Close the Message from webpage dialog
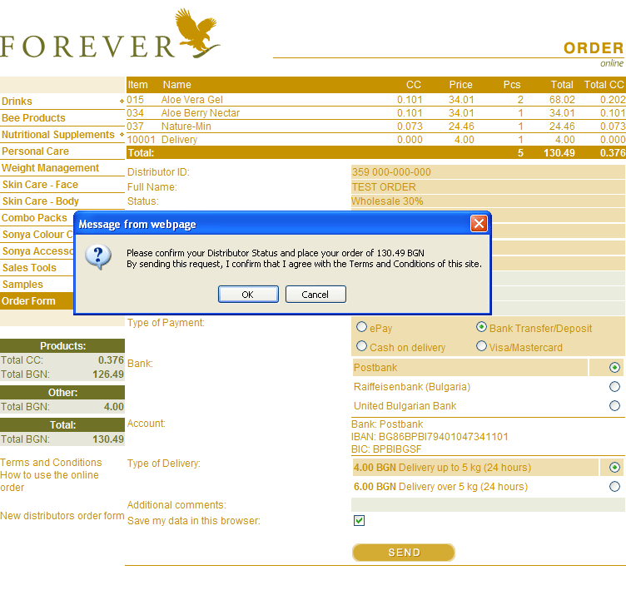 click(x=479, y=224)
